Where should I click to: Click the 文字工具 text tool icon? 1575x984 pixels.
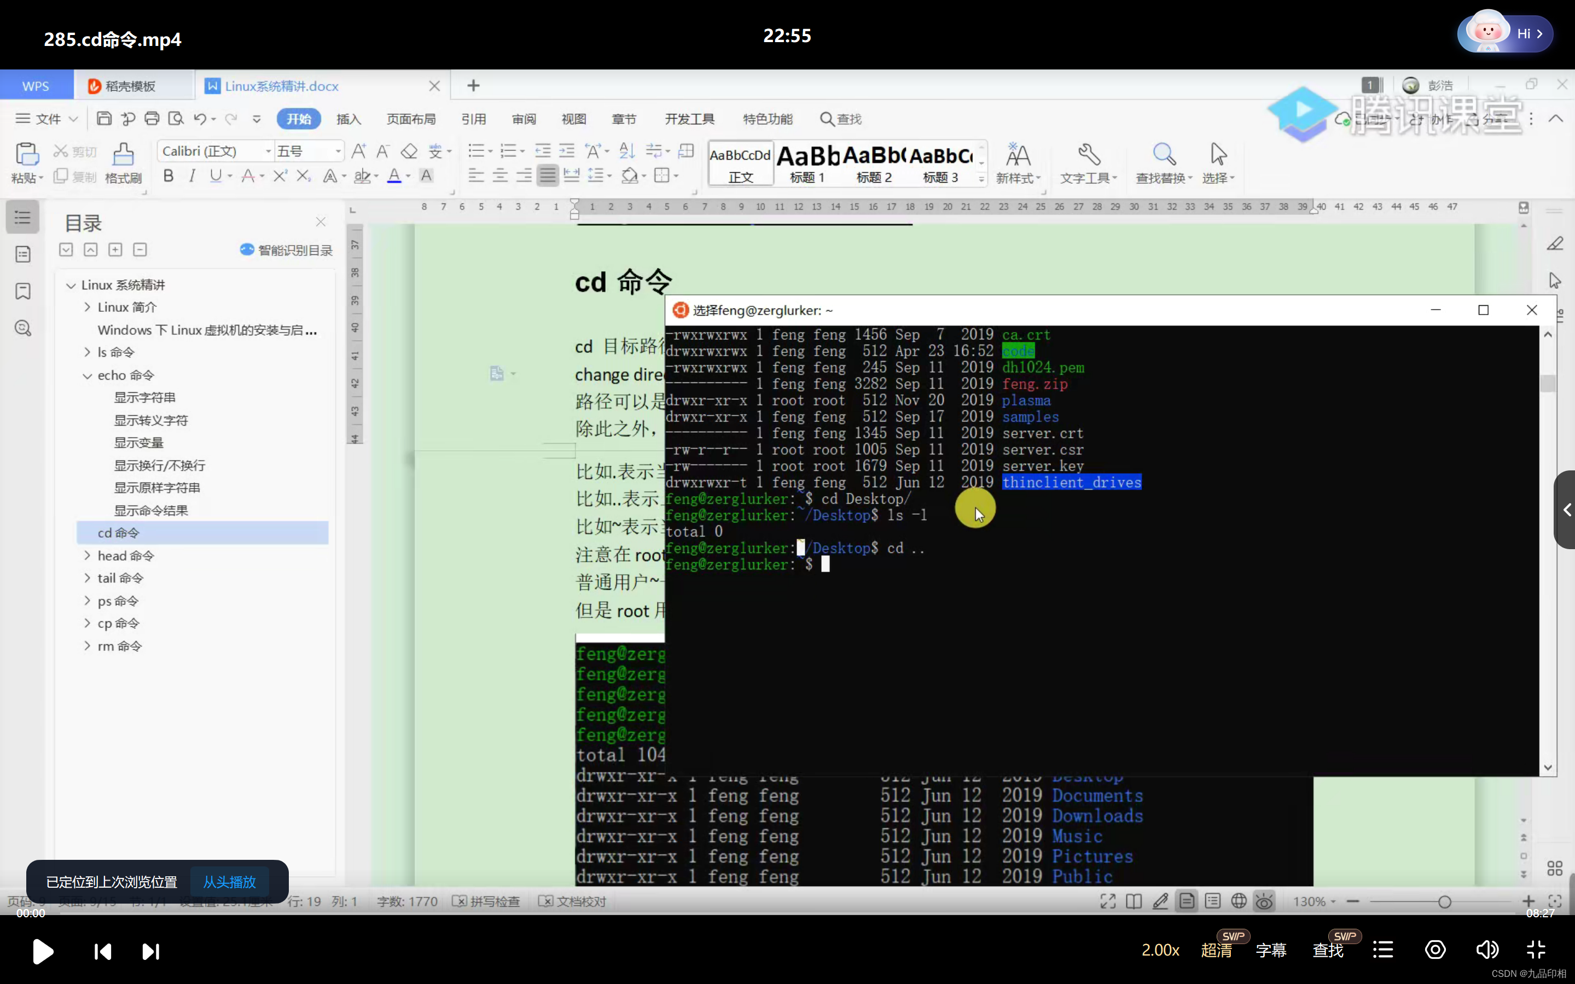pyautogui.click(x=1085, y=159)
